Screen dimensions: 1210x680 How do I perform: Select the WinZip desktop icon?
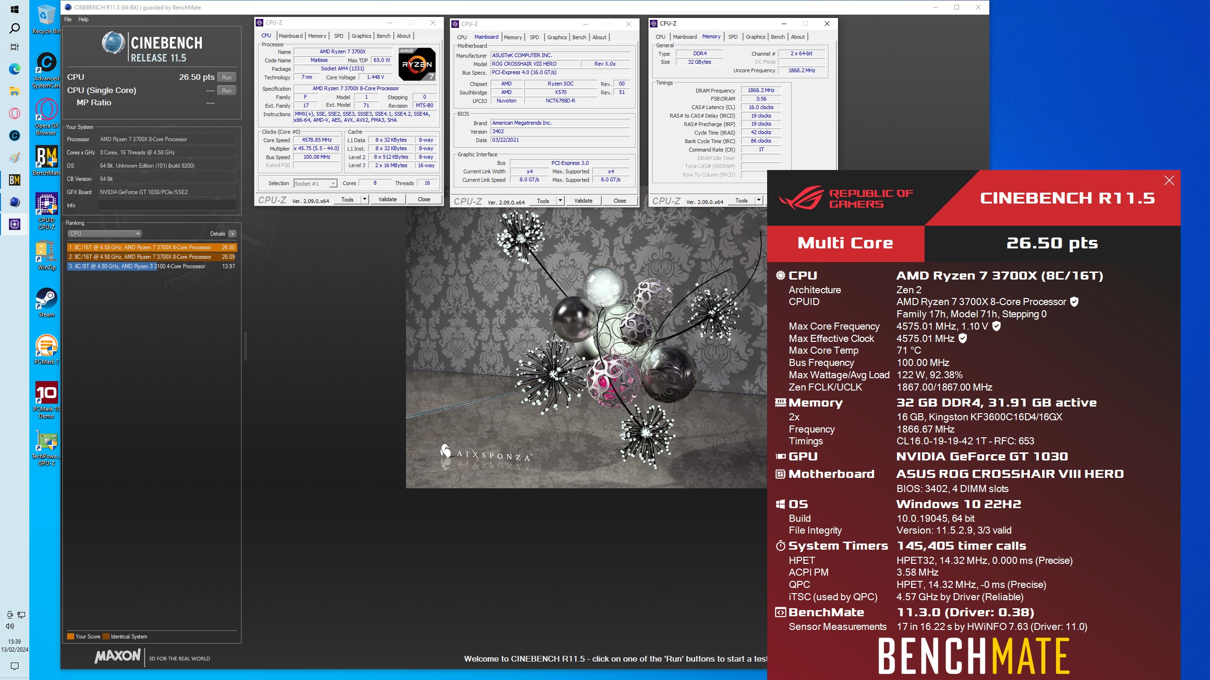46,255
